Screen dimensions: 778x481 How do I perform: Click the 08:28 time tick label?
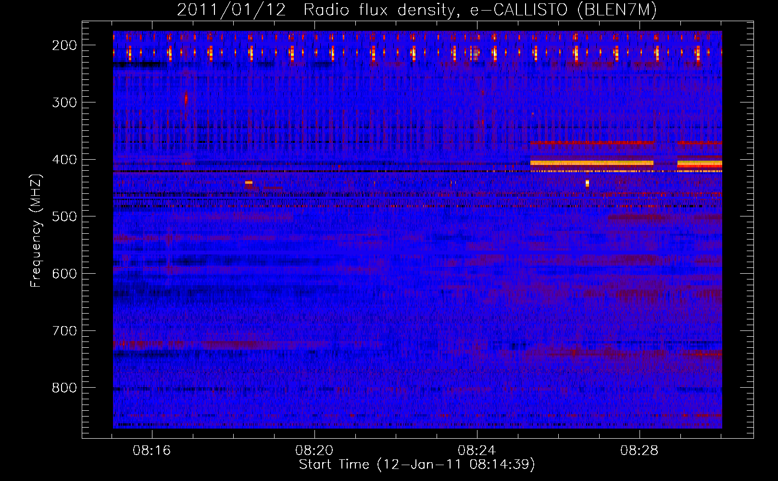tap(640, 451)
